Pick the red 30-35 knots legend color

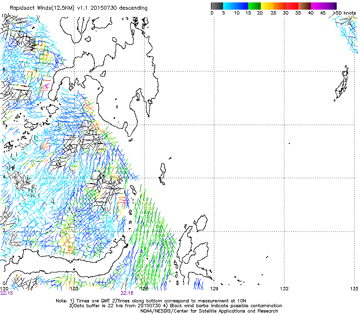(x=292, y=6)
